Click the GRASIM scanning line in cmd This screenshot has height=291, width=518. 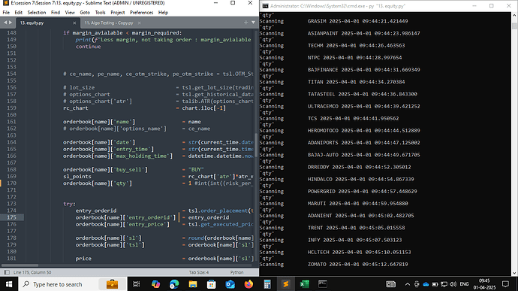[333, 21]
